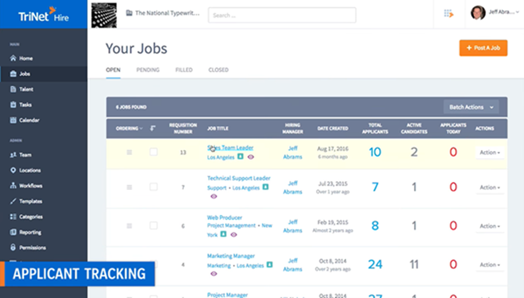Toggle visibility eye for Technical Support Leader
The height and width of the screenshot is (298, 524).
214,196
